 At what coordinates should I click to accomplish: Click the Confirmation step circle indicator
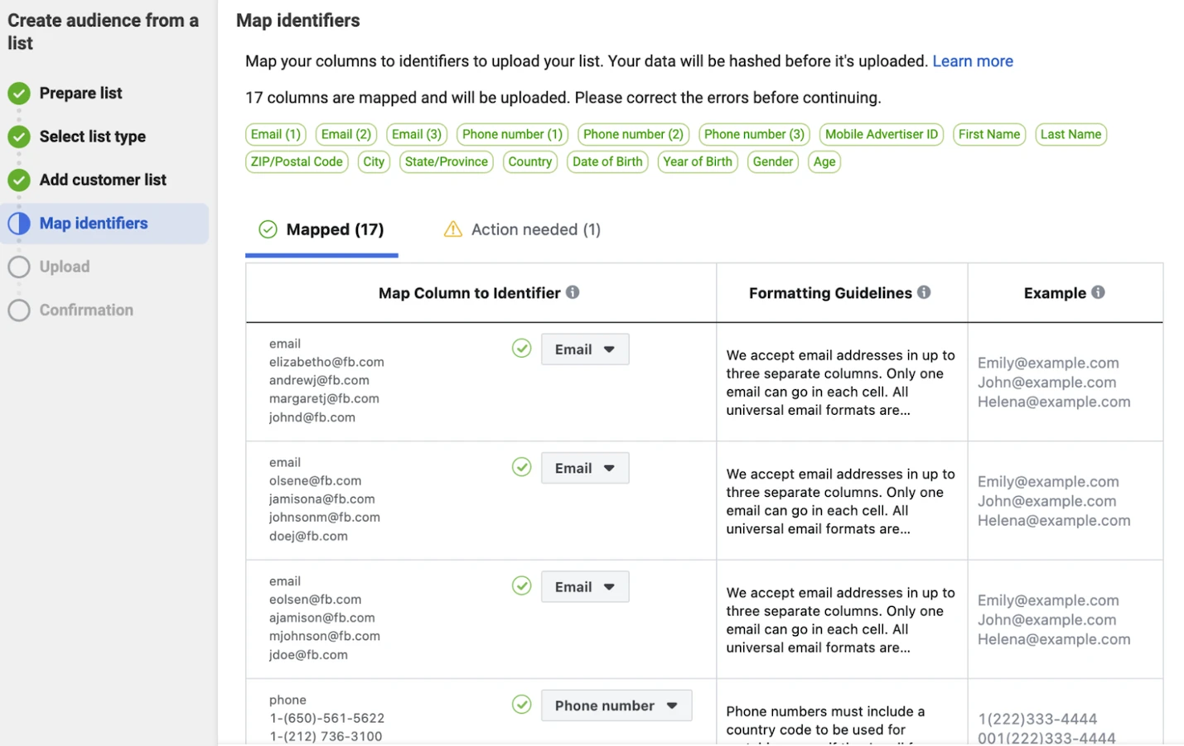(x=19, y=310)
